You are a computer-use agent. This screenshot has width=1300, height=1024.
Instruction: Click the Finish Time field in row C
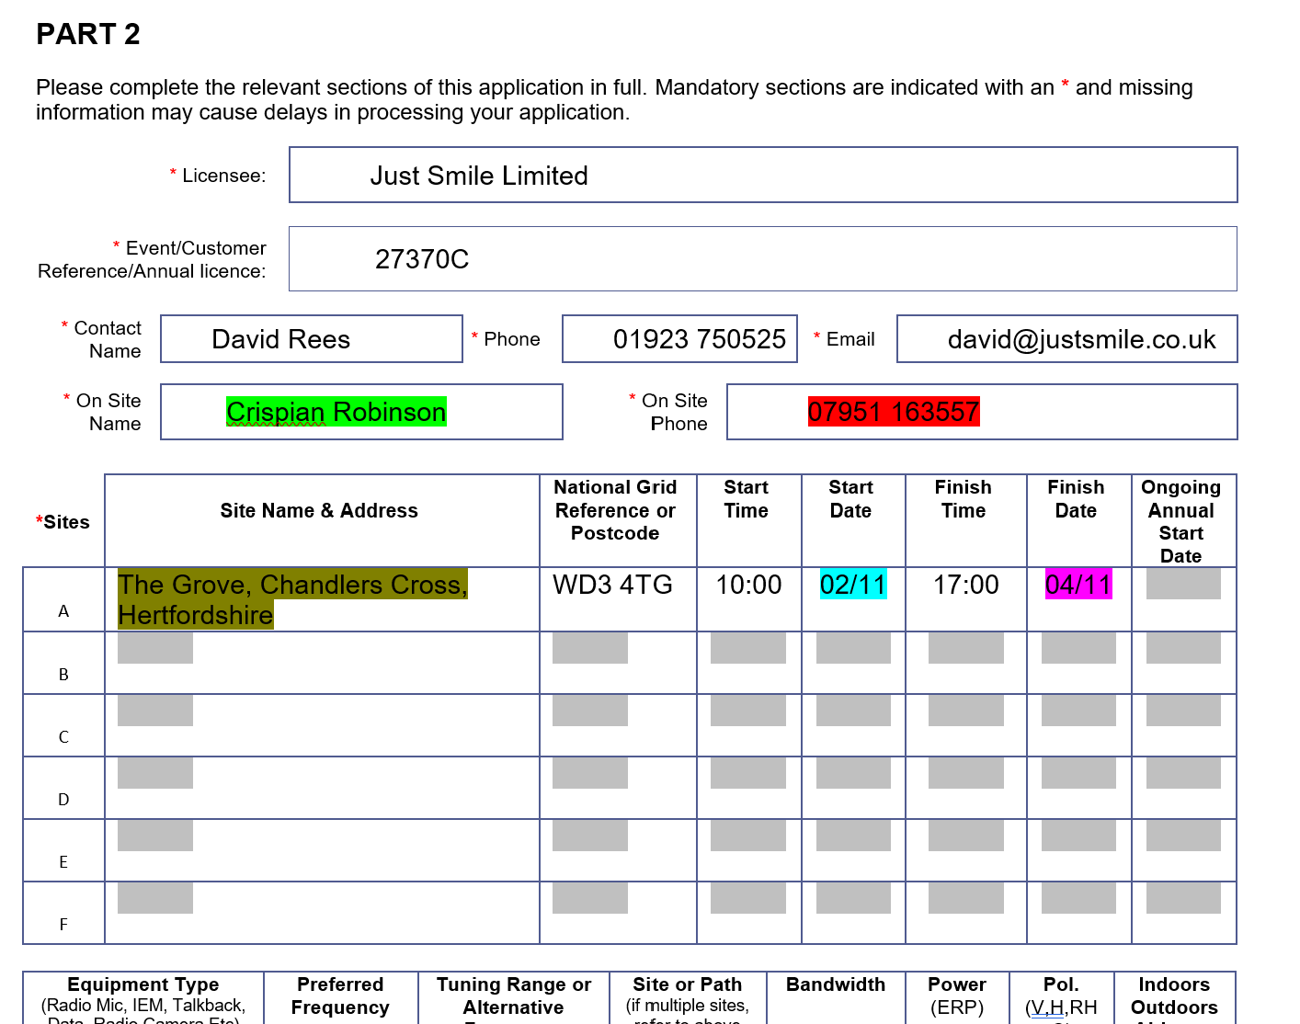coord(966,711)
